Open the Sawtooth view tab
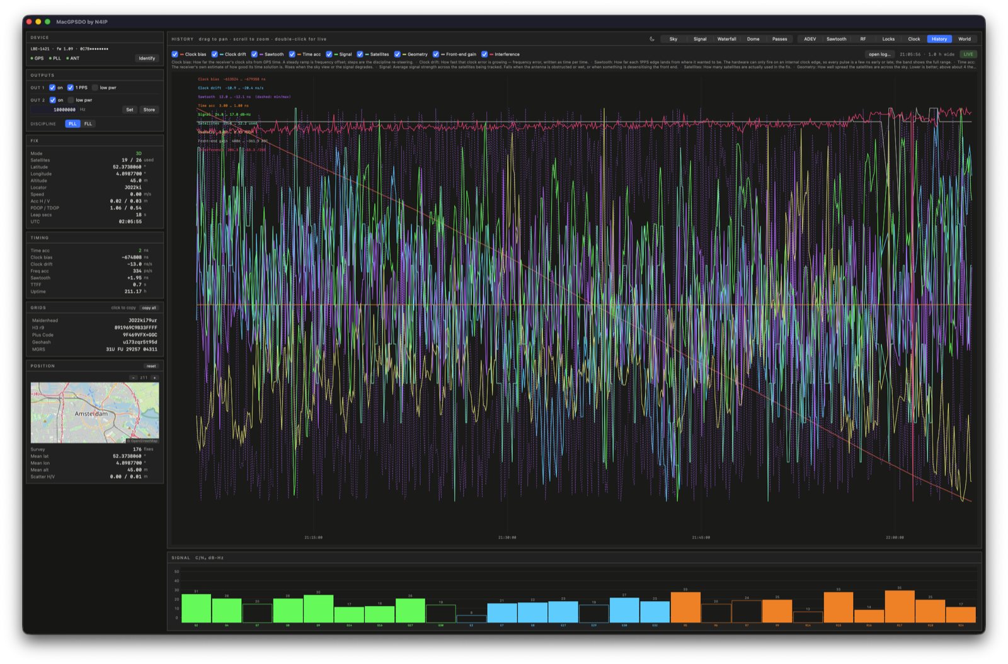Image resolution: width=1008 pixels, height=664 pixels. [836, 39]
